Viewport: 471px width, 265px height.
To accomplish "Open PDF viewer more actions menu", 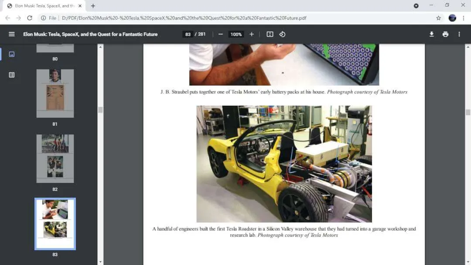I will [459, 34].
